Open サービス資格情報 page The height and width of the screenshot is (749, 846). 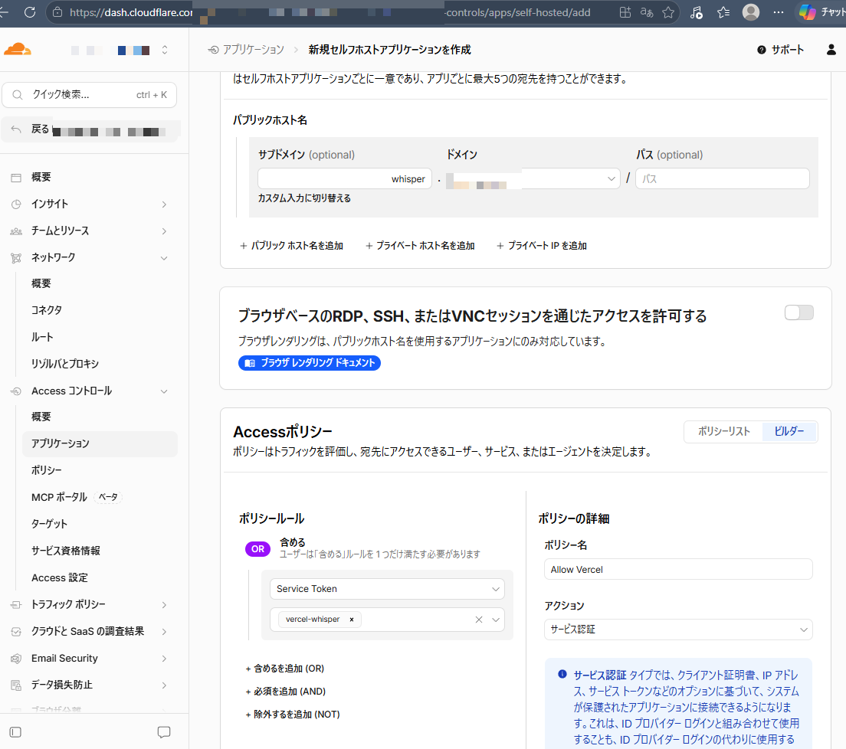(x=66, y=551)
